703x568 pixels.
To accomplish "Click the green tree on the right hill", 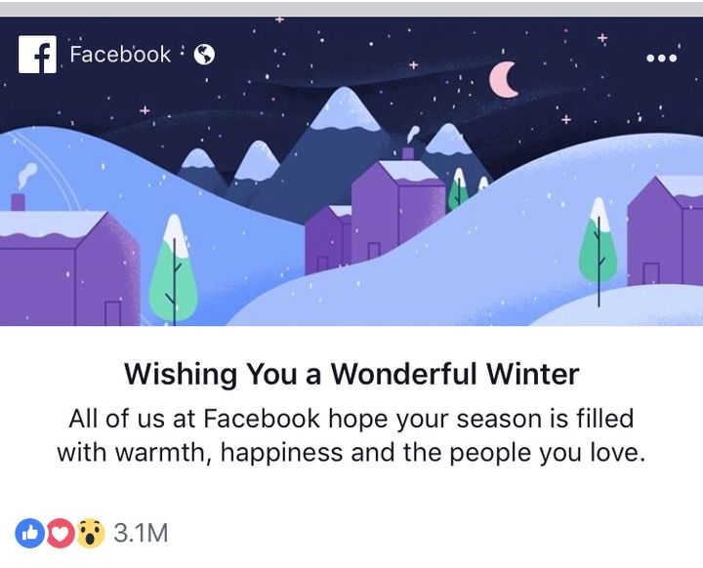I will [x=598, y=244].
